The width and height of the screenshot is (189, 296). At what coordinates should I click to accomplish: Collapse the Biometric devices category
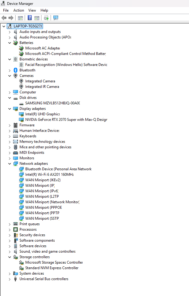pos(10,59)
